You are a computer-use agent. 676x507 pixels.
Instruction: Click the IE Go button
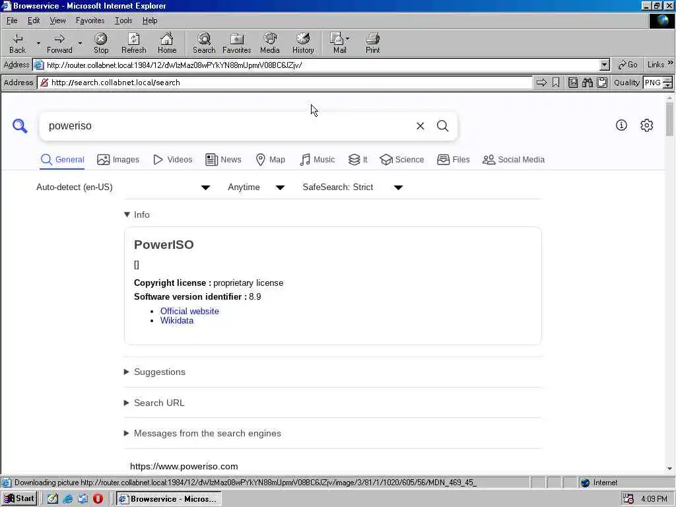(x=627, y=65)
